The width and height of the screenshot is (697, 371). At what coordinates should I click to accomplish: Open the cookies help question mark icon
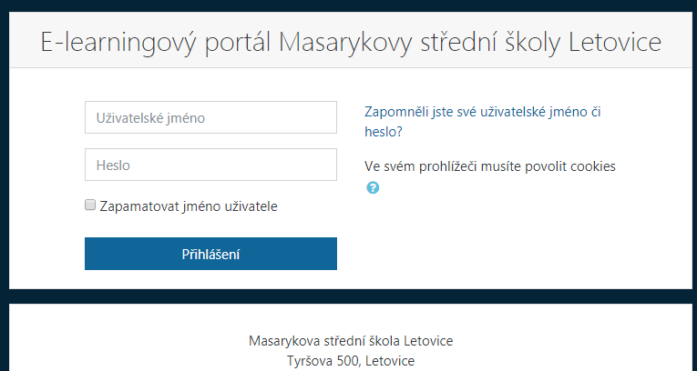pos(373,187)
